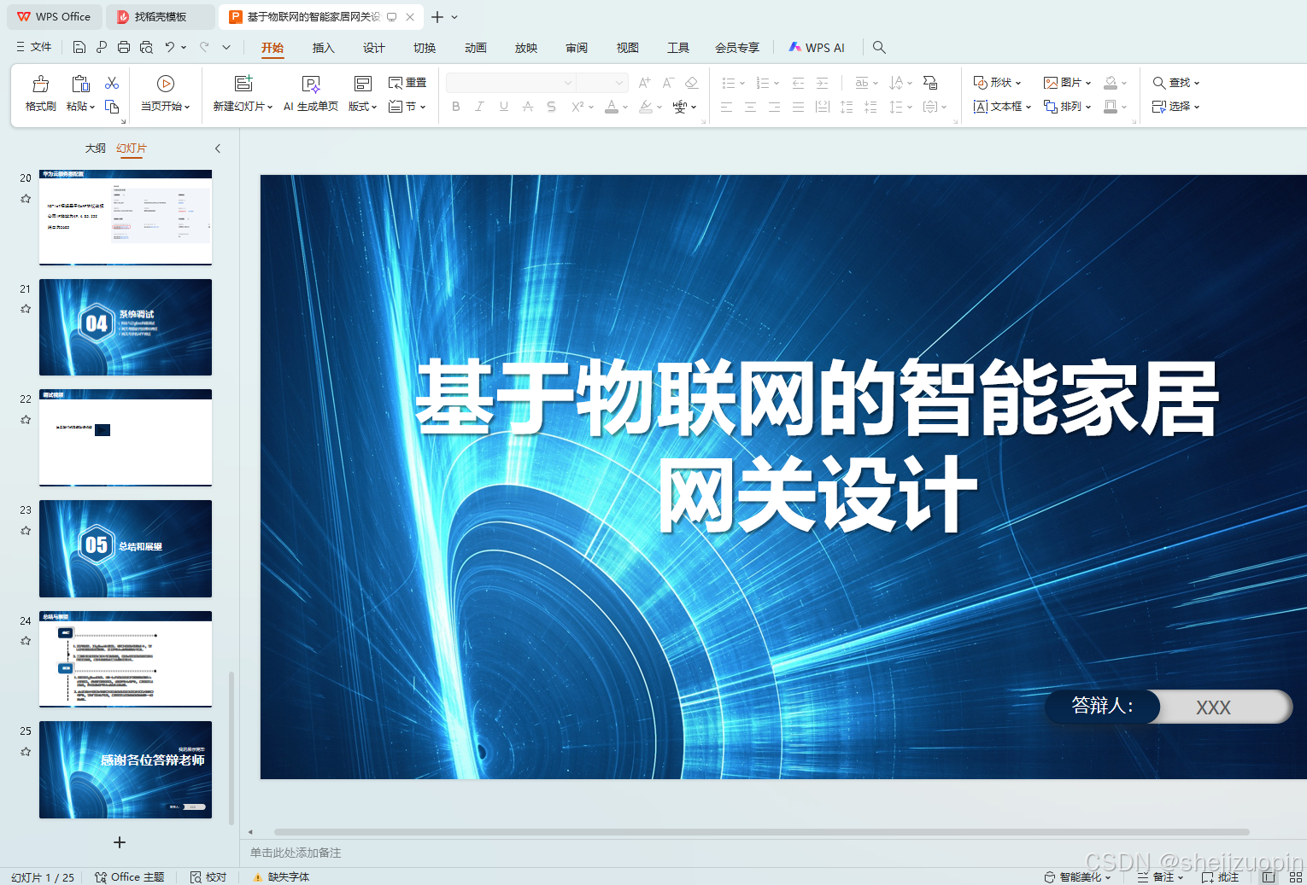Click 校对 proofreading in status bar

click(x=208, y=876)
